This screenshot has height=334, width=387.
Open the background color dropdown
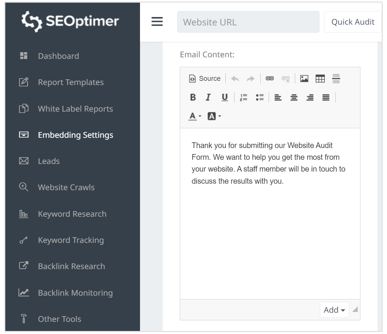pos(214,116)
